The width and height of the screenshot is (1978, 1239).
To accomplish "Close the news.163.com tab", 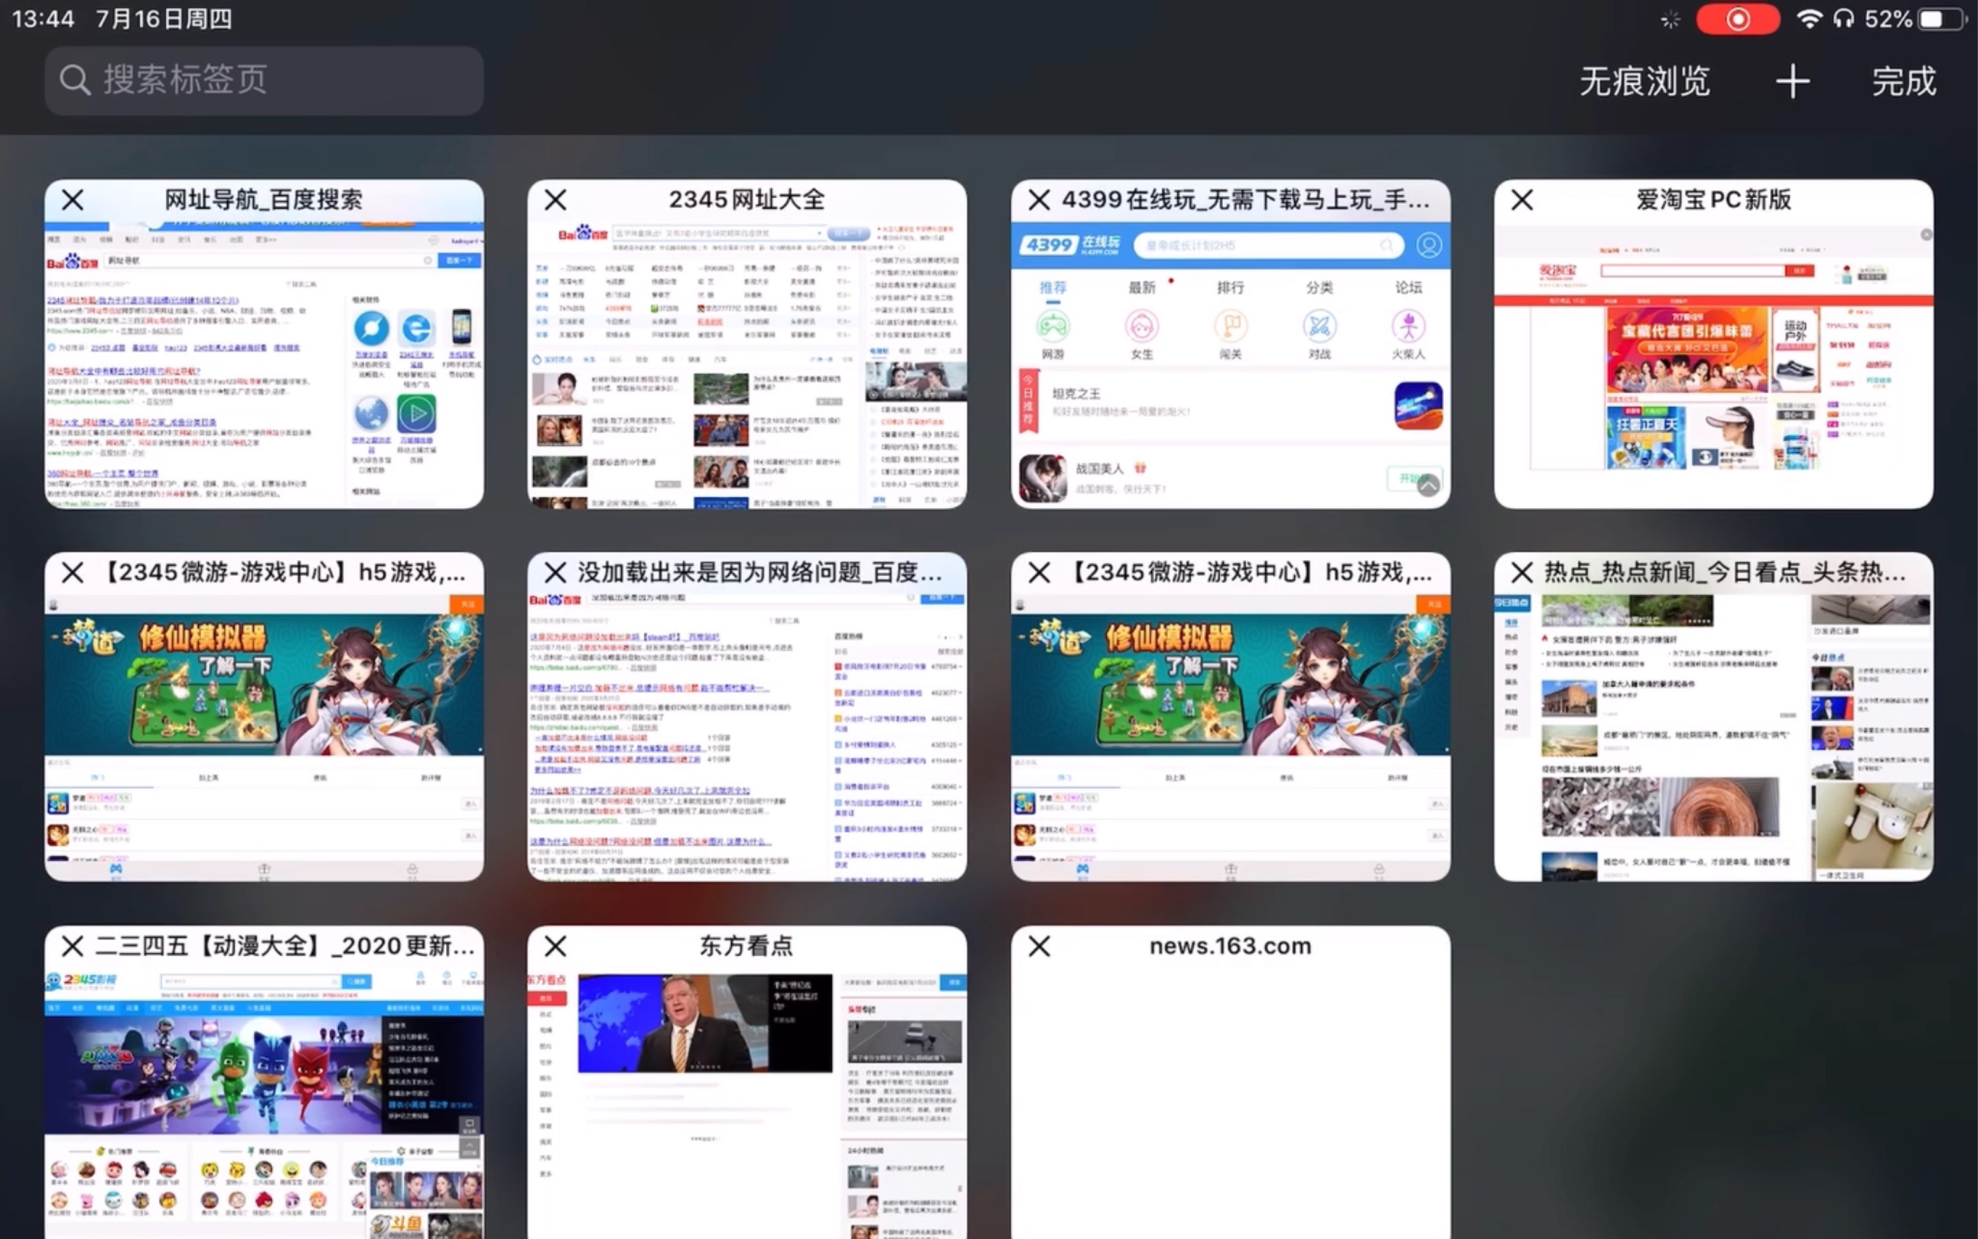I will tap(1038, 946).
